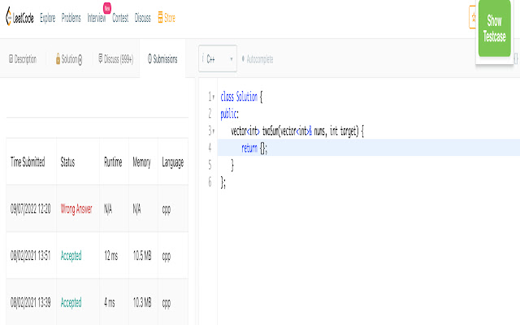520x325 pixels.
Task: Go to the Problems page
Action: tap(71, 18)
